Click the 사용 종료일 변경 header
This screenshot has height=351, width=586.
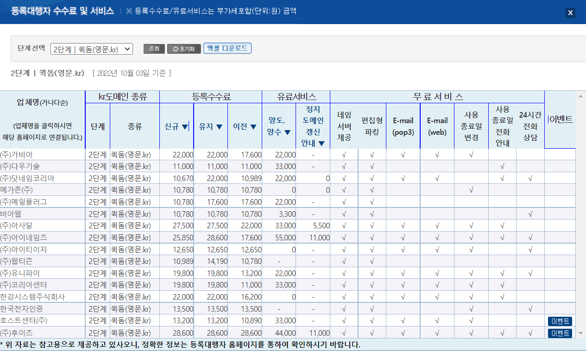click(471, 126)
